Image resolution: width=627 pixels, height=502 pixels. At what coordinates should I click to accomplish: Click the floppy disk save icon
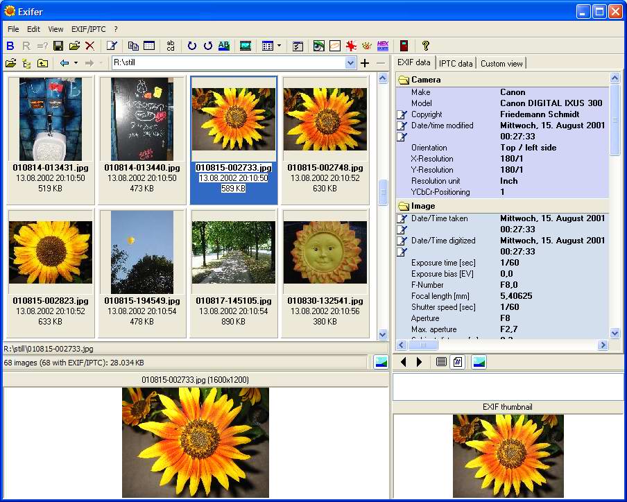click(x=58, y=46)
